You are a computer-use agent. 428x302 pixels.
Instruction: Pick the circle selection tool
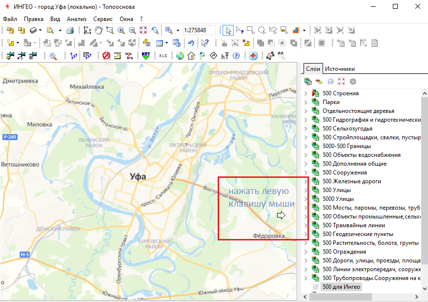coord(262,30)
